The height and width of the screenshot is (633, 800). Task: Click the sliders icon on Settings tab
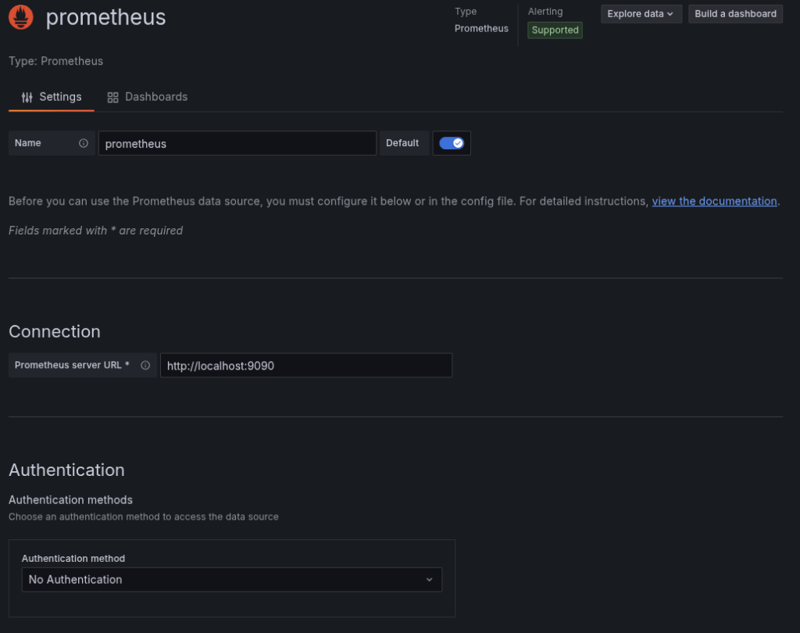point(27,97)
